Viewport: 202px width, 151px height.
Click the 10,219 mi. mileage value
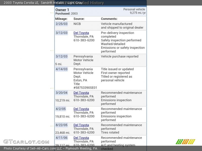click(x=63, y=100)
